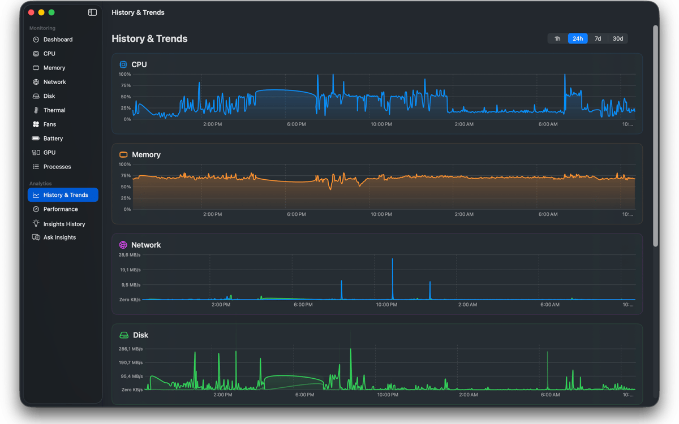The width and height of the screenshot is (679, 424).
Task: Open the Network globe icon in sidebar
Action: (36, 82)
